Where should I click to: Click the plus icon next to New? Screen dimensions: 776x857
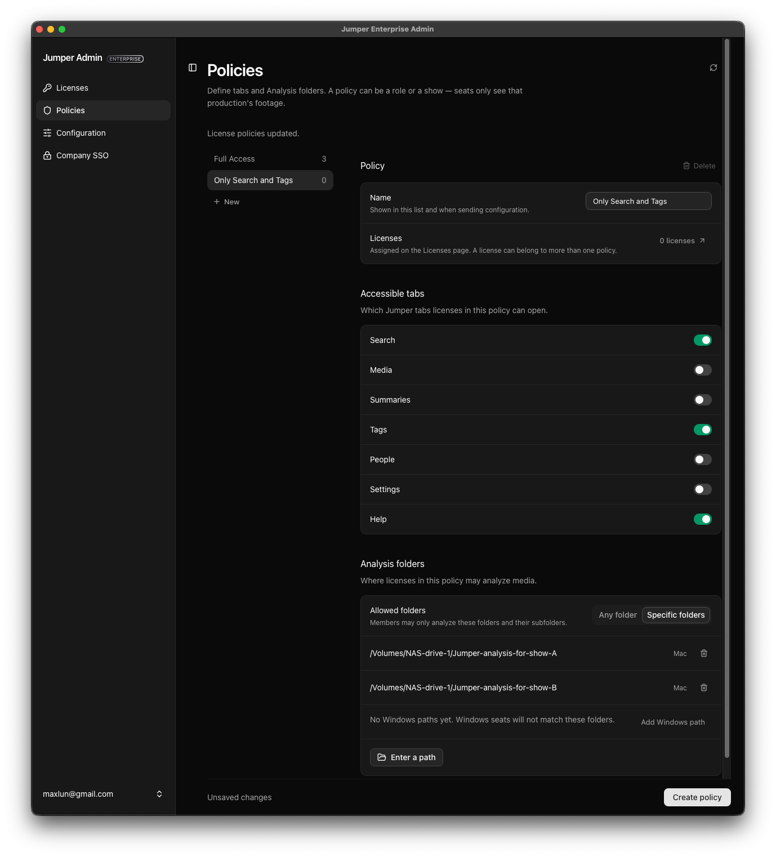tap(217, 202)
